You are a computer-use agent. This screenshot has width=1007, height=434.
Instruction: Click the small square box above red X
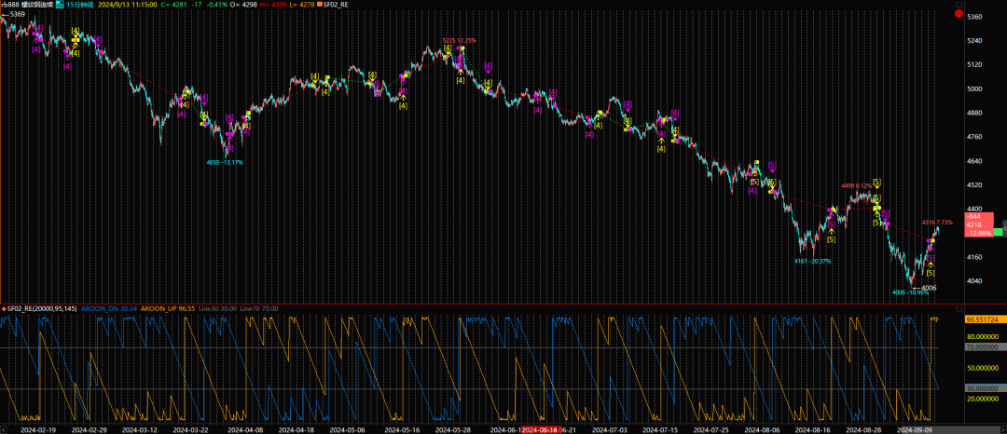click(x=958, y=3)
